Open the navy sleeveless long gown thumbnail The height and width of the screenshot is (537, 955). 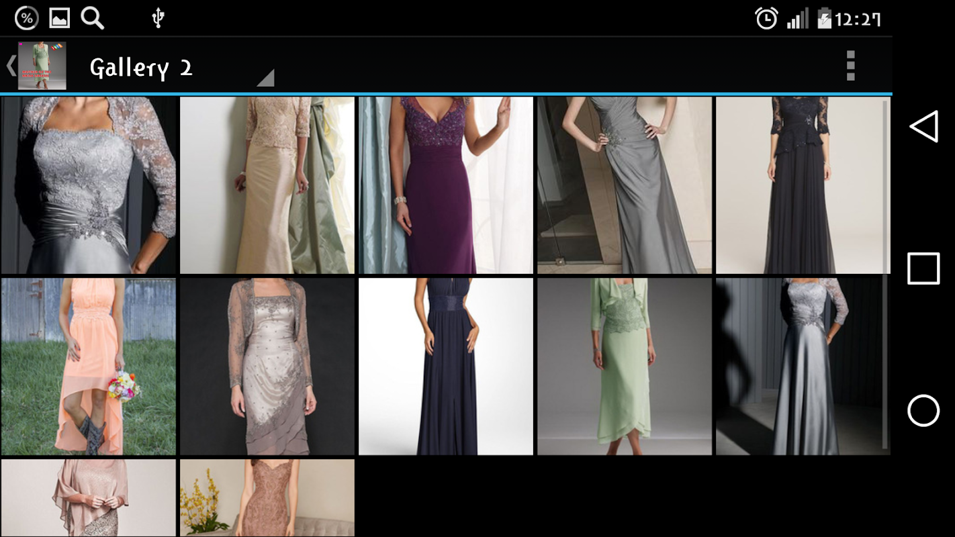click(x=446, y=367)
